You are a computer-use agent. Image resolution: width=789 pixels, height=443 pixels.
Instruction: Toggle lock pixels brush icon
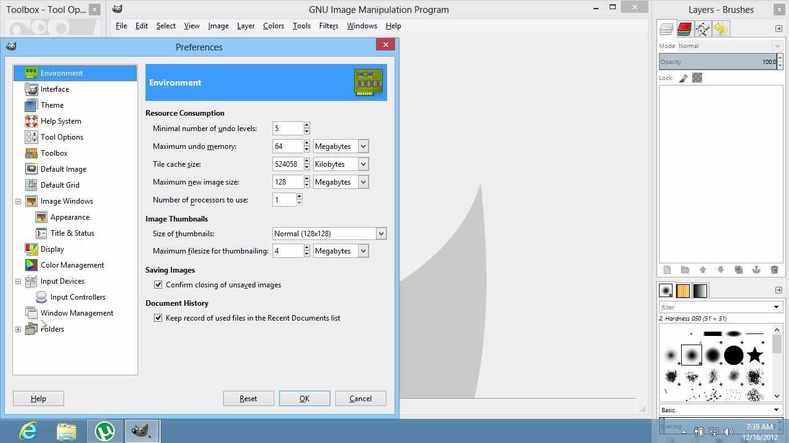[683, 78]
